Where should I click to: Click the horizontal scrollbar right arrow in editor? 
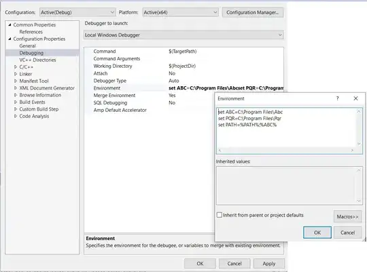click(352, 151)
